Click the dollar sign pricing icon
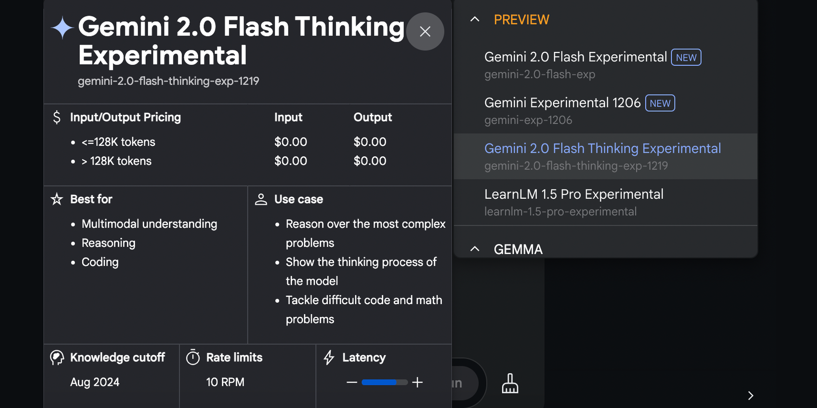 pyautogui.click(x=57, y=117)
